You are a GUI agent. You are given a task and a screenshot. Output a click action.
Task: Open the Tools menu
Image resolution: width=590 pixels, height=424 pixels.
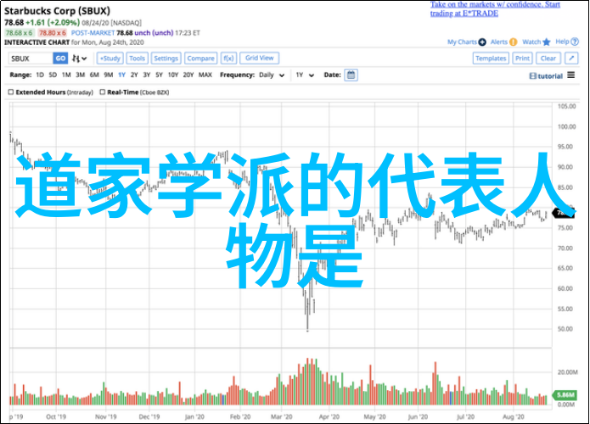click(x=137, y=59)
